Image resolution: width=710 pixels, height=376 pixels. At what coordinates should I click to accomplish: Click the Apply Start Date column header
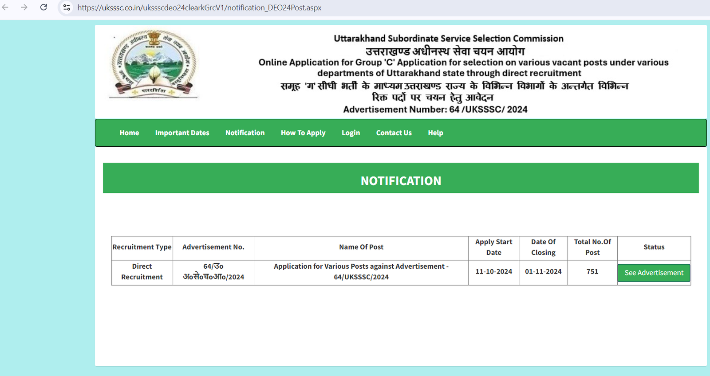[493, 247]
